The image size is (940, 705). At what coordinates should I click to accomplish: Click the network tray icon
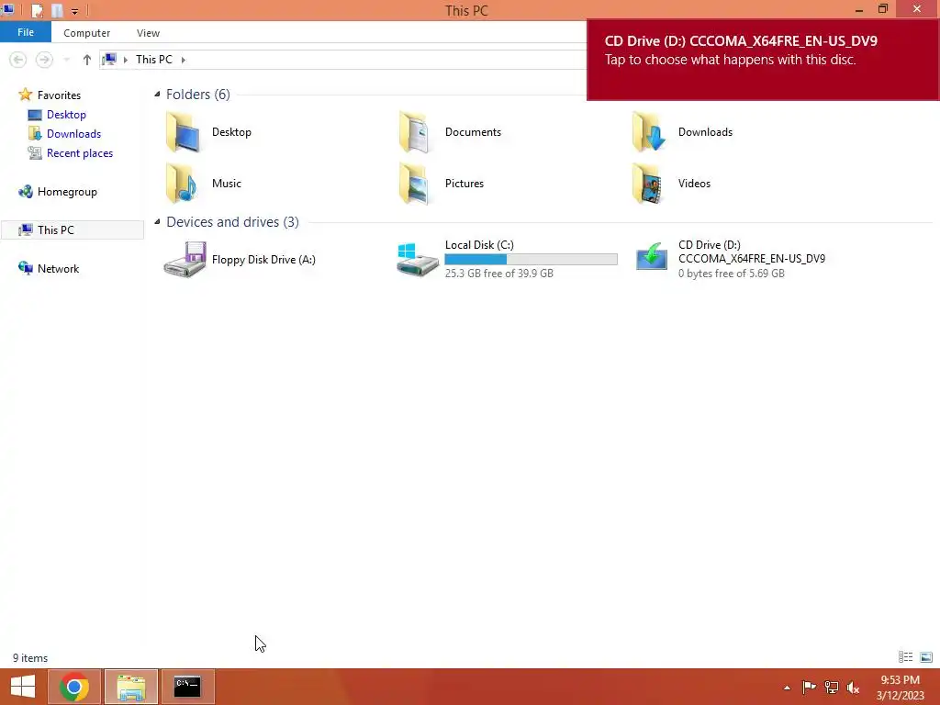tap(832, 687)
